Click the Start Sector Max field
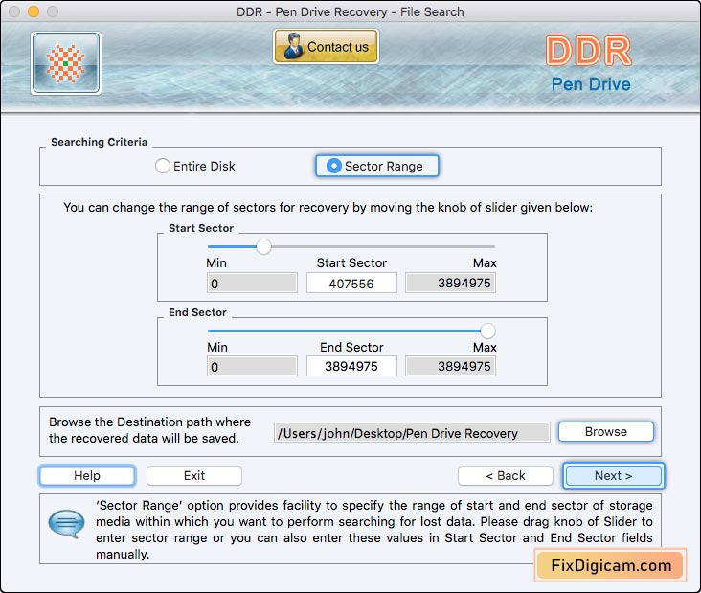 coord(451,283)
